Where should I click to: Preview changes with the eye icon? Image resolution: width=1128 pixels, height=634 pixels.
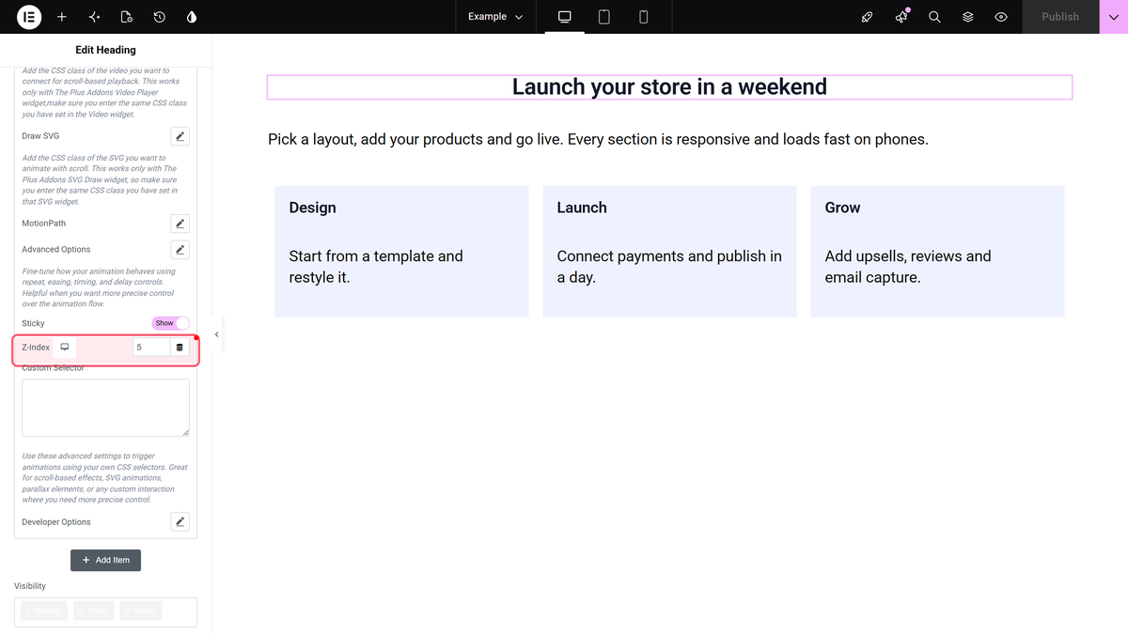click(1001, 17)
